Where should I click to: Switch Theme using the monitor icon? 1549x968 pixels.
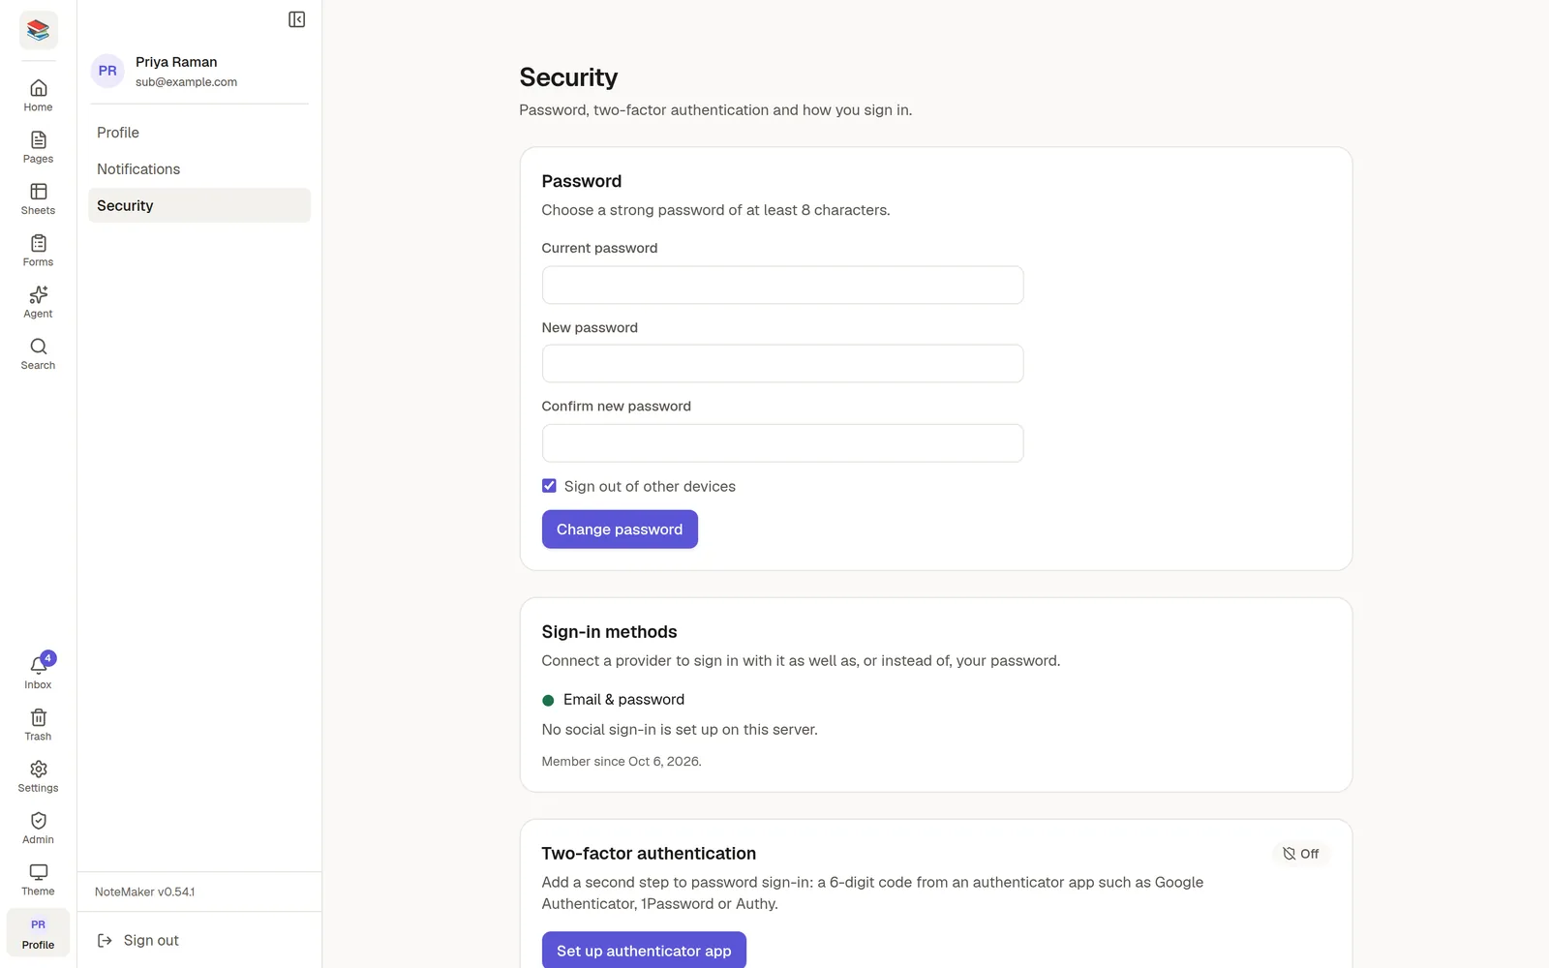(x=38, y=880)
